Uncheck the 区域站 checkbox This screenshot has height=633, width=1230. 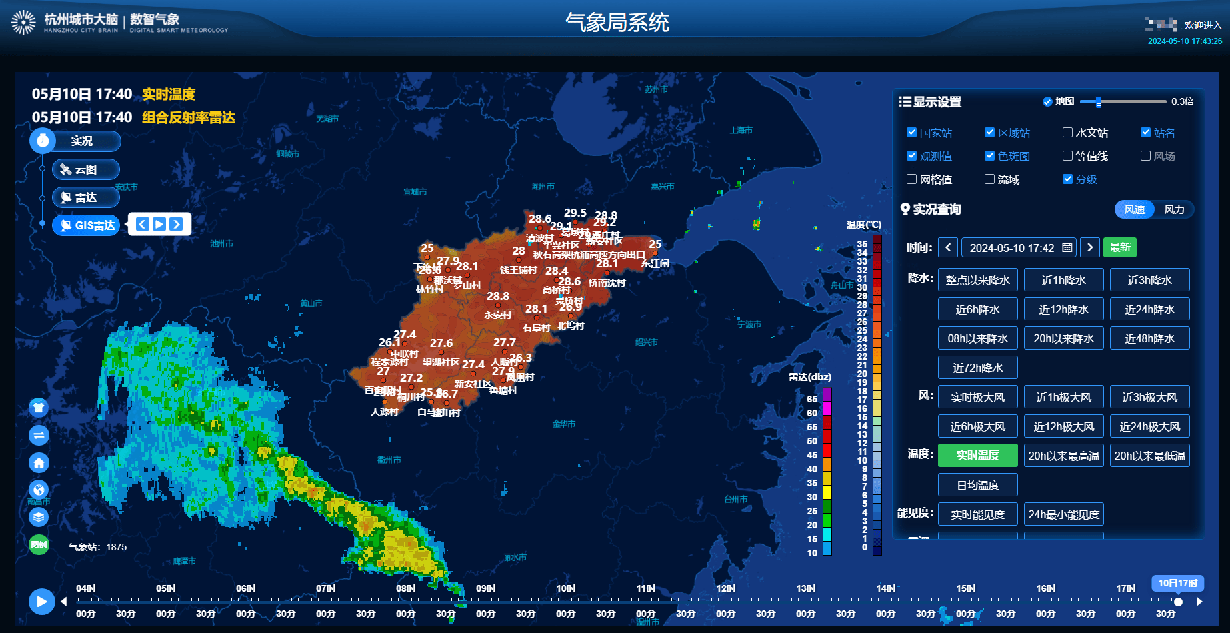point(989,133)
